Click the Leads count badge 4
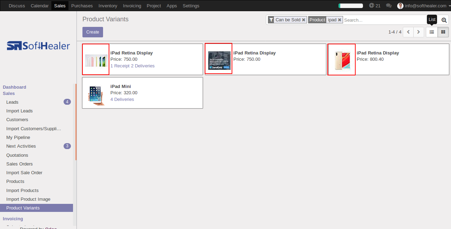This screenshot has height=229, width=451. click(67, 102)
